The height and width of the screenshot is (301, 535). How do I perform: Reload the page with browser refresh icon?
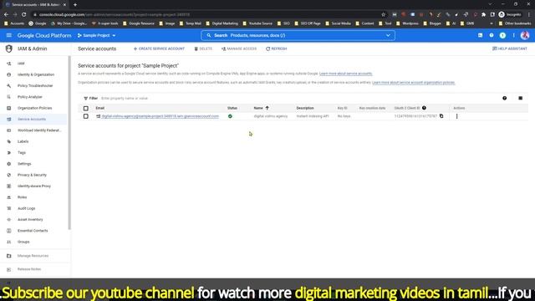coord(24,15)
